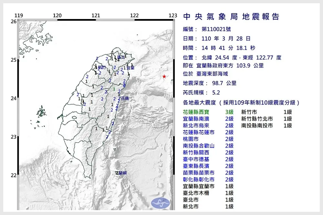Click the time 14 時 41 分 18.1 秒

[228, 48]
